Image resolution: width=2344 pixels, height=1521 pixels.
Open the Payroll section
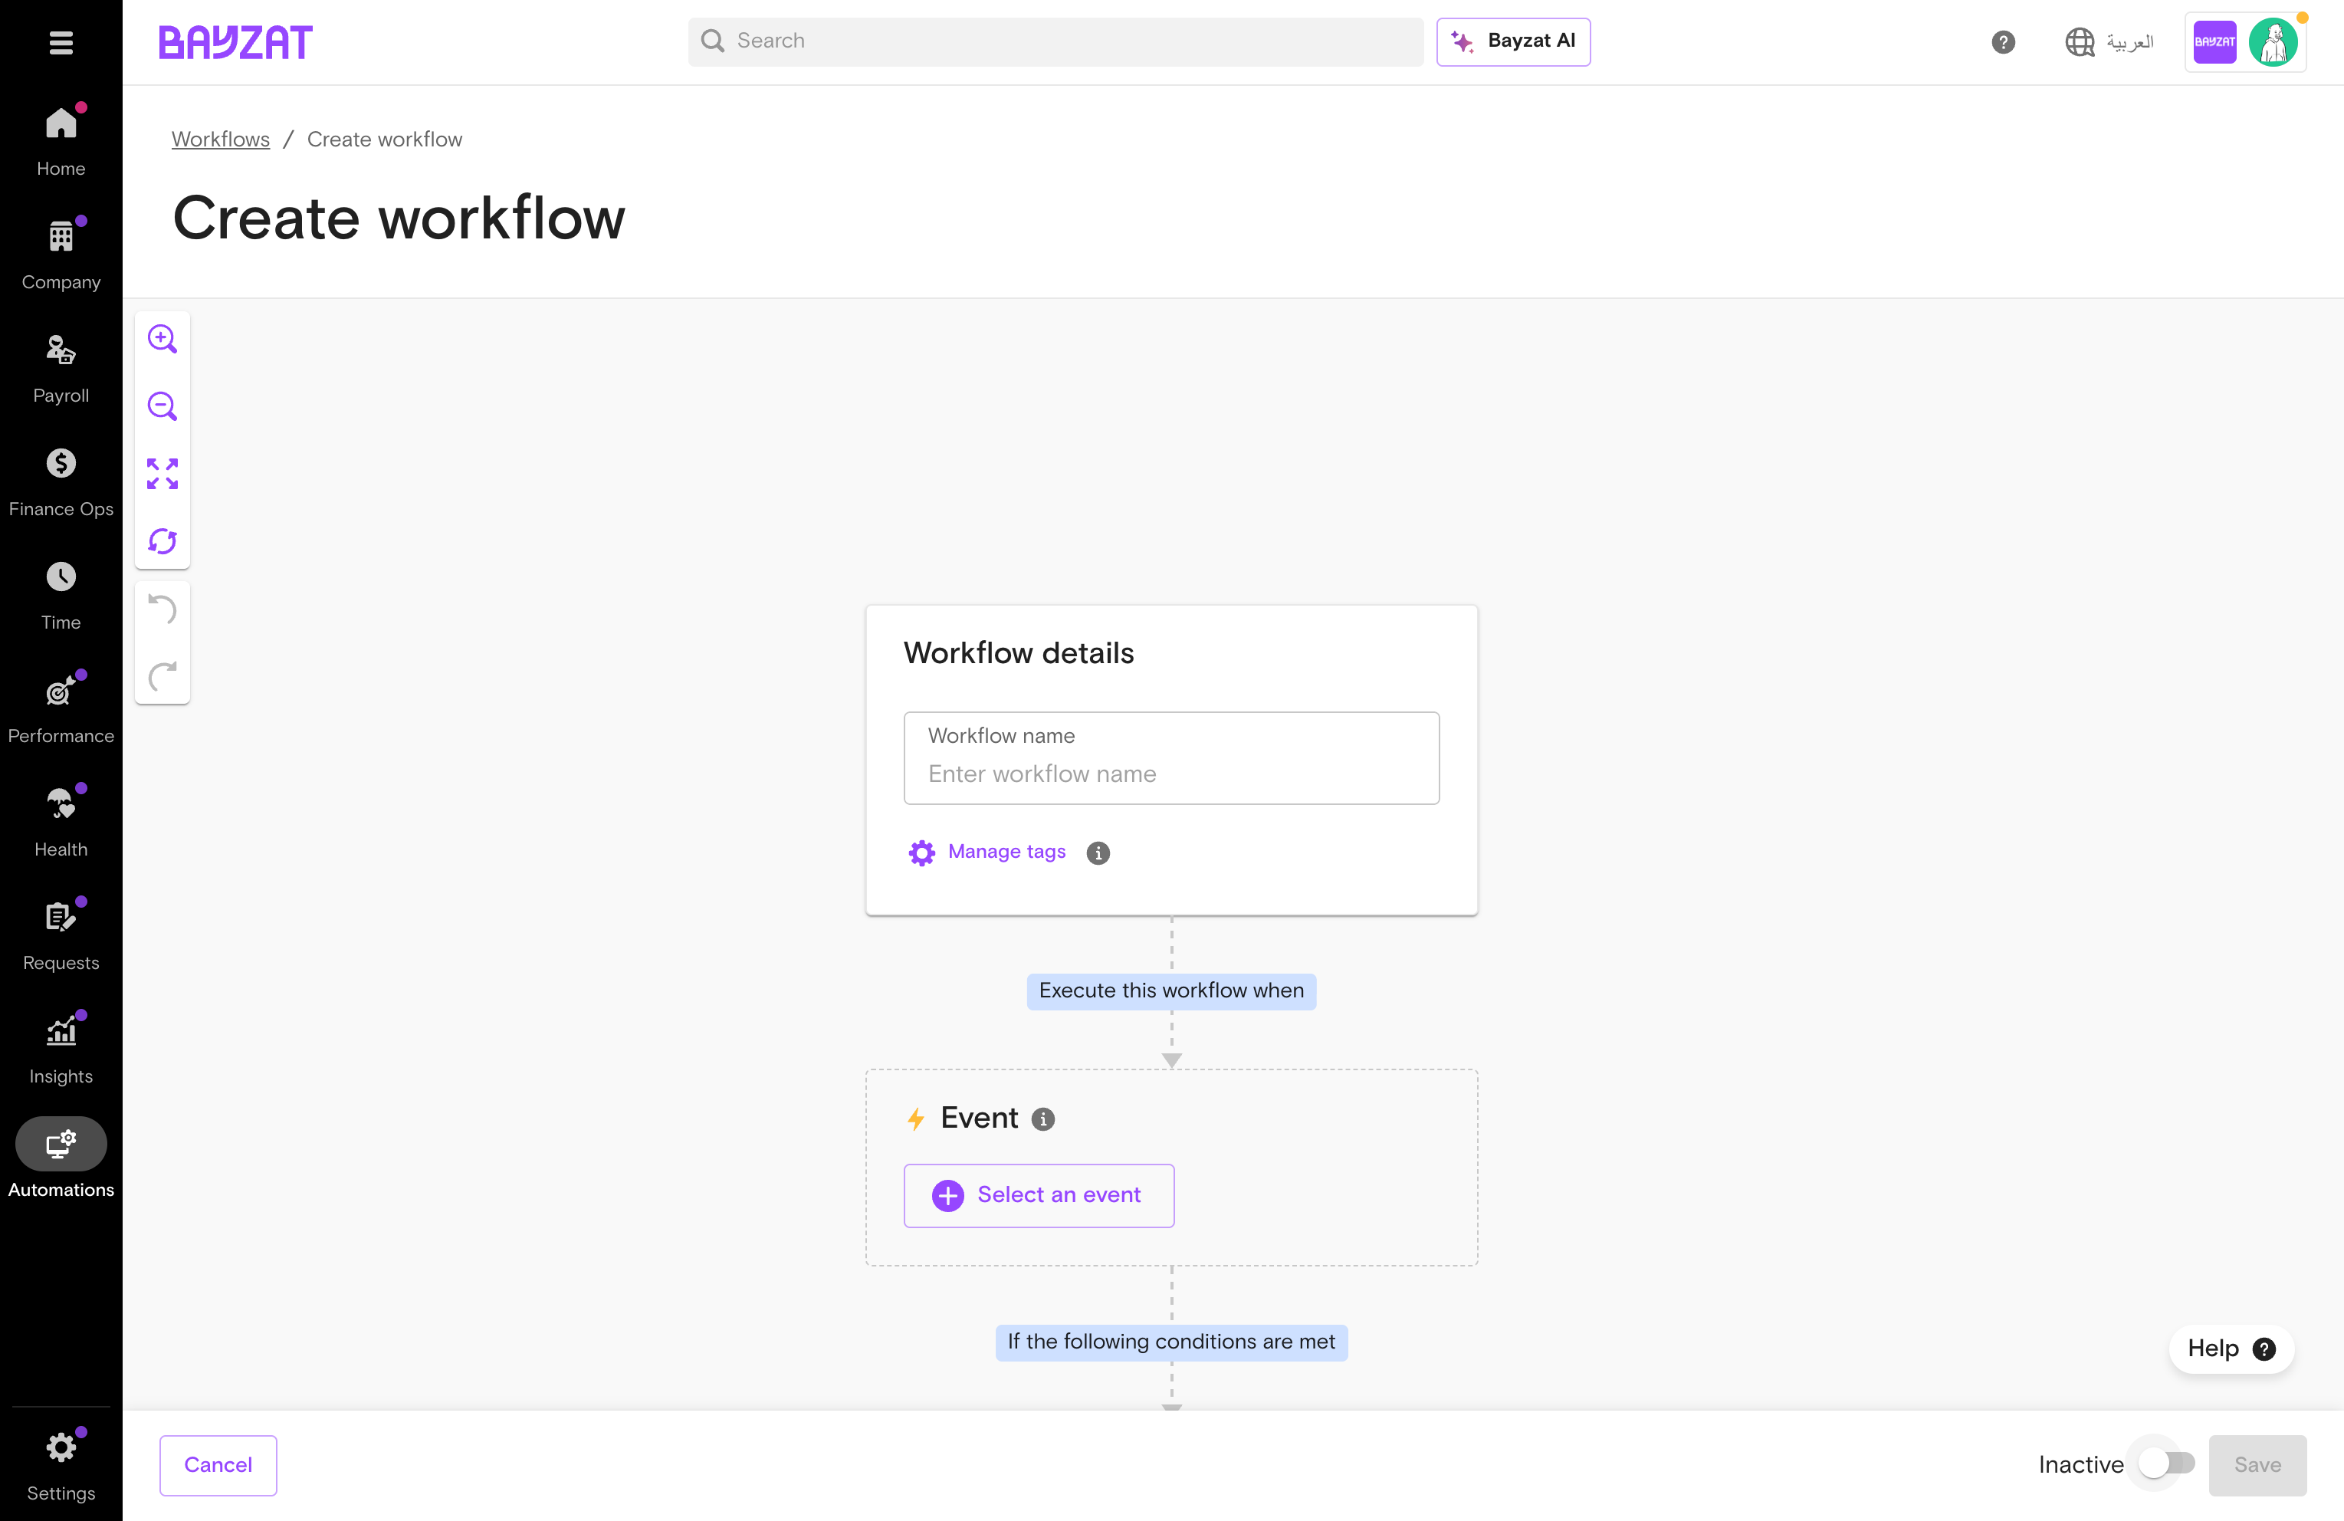61,367
